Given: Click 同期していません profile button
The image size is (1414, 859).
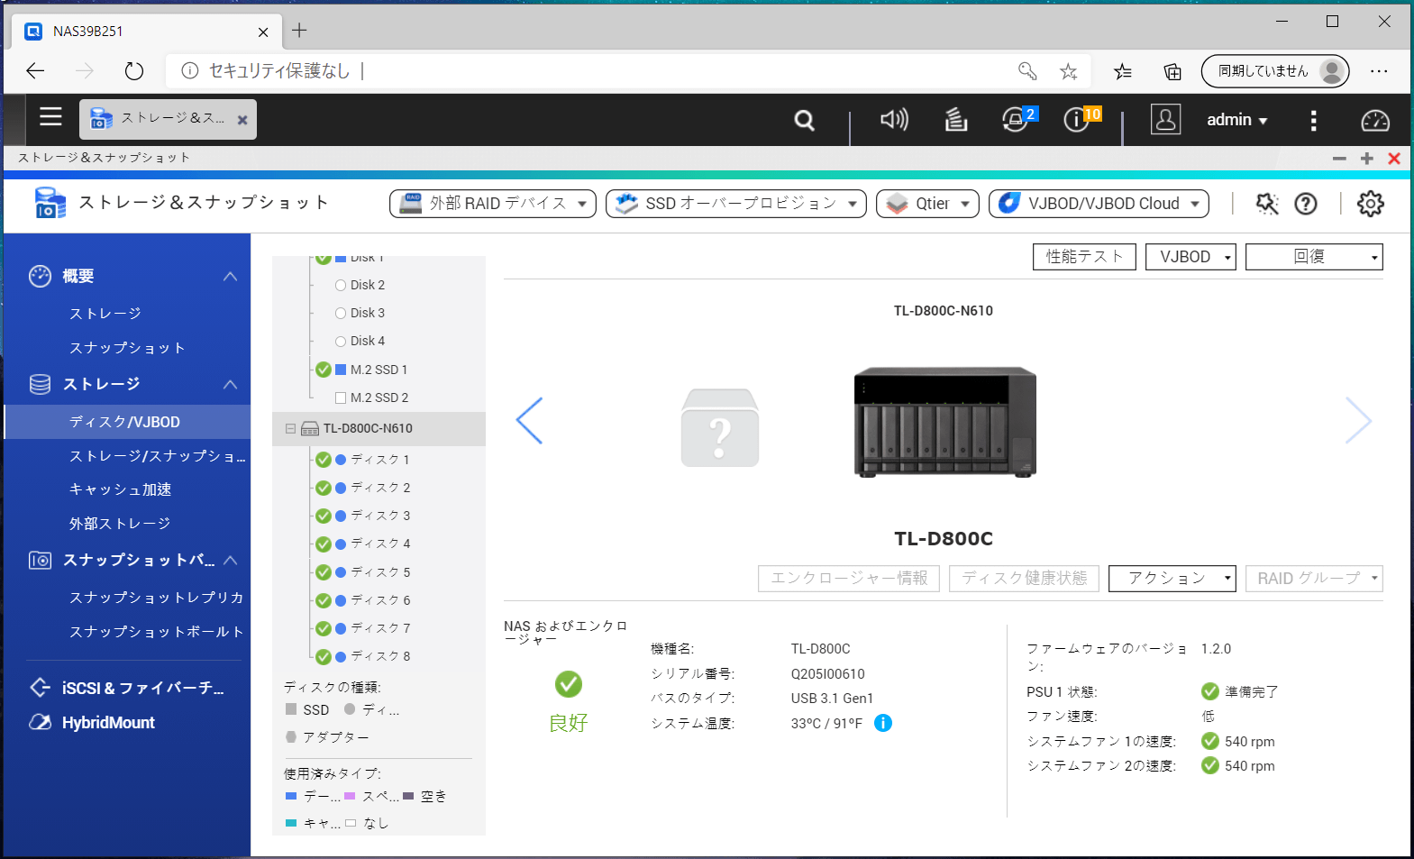Looking at the screenshot, I should pos(1275,71).
